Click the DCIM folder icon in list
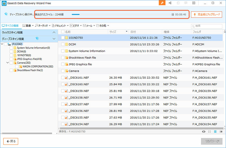The image size is (226, 148). pyautogui.click(x=66, y=44)
